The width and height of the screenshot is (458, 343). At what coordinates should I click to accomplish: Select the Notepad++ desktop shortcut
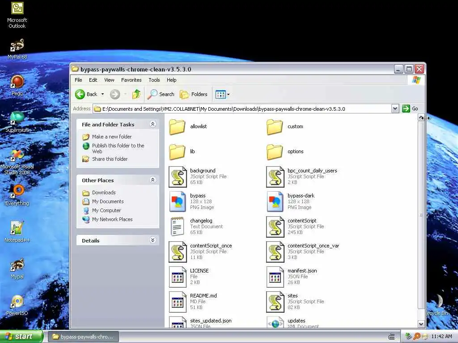pos(17,232)
